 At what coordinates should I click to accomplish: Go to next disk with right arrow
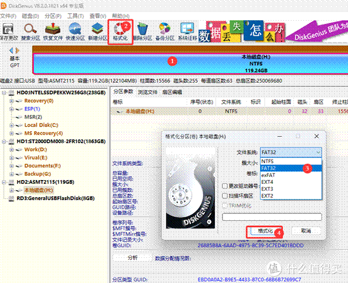click(x=17, y=50)
